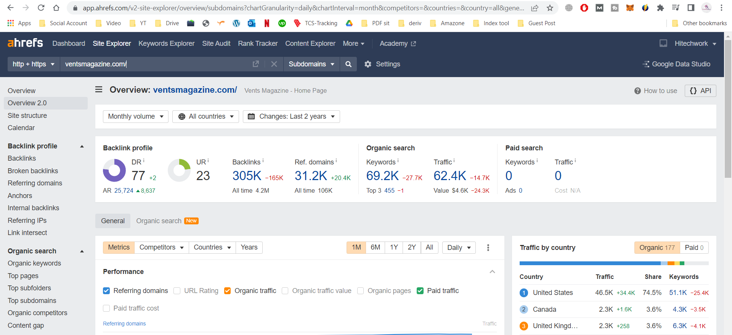Open the Settings gear icon
This screenshot has width=732, height=335.
(368, 64)
